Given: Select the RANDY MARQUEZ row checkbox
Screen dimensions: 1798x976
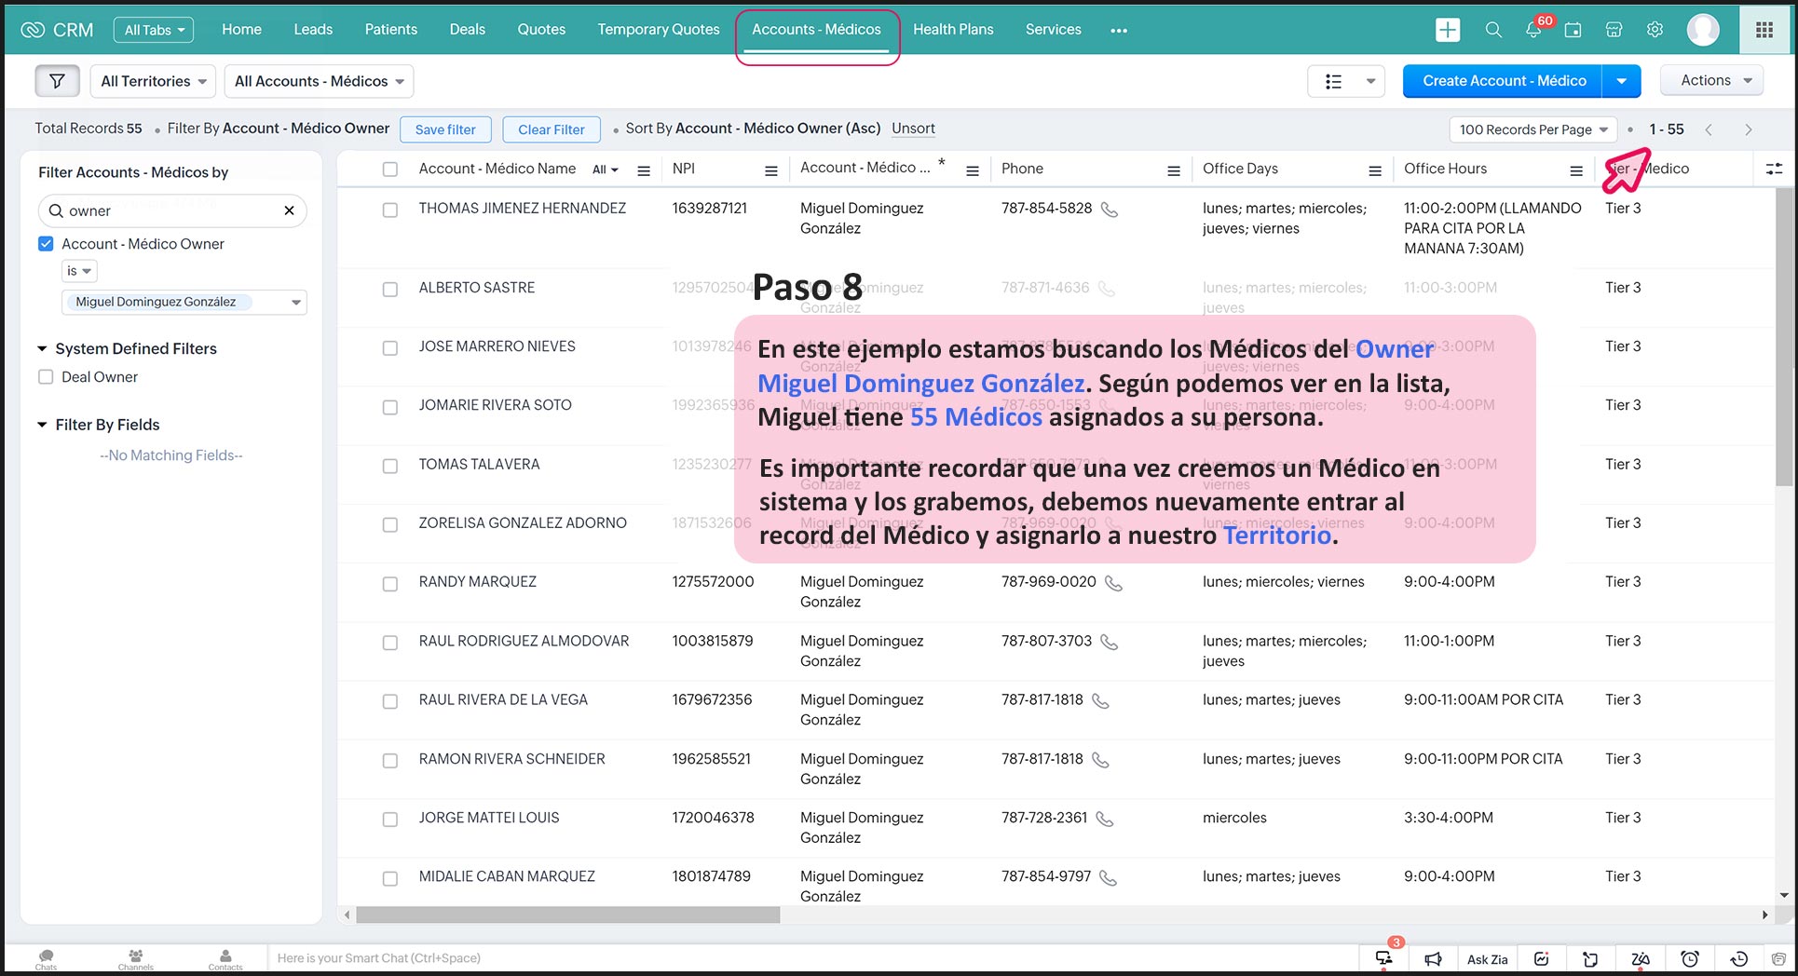Looking at the screenshot, I should [390, 584].
